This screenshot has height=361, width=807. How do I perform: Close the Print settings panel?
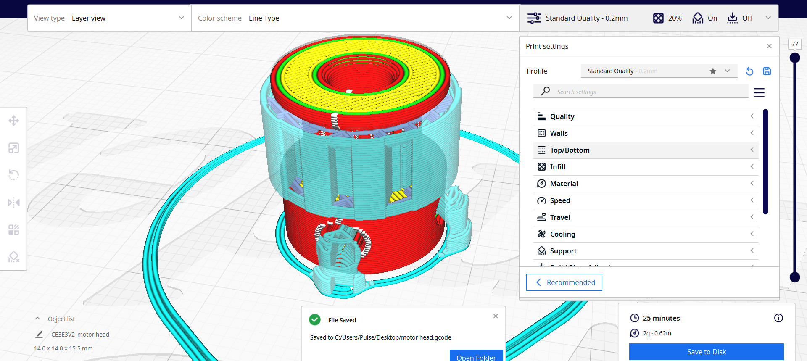[769, 46]
